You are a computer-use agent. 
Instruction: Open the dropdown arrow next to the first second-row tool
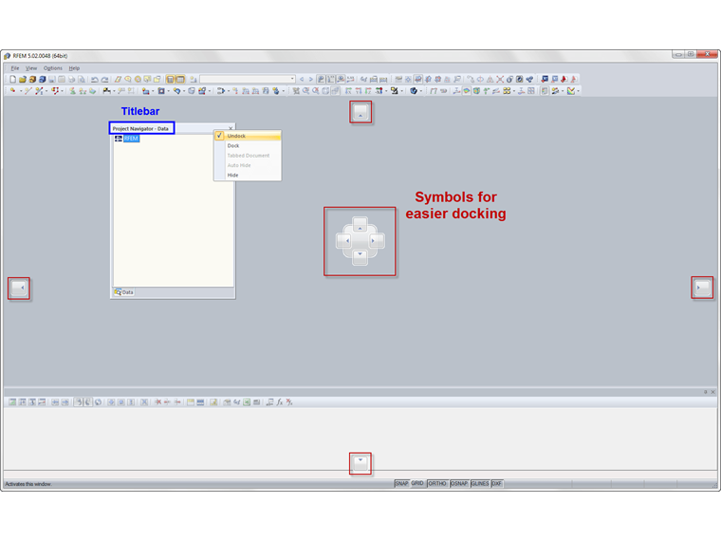click(21, 91)
